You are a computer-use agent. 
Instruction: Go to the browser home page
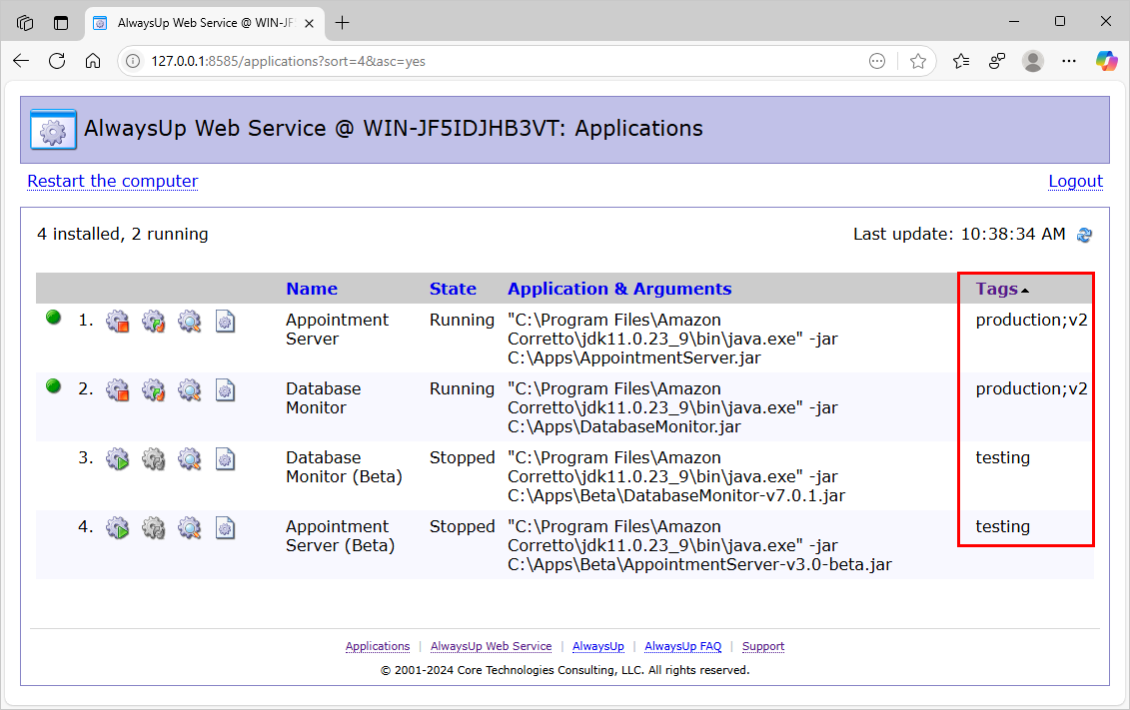(93, 61)
